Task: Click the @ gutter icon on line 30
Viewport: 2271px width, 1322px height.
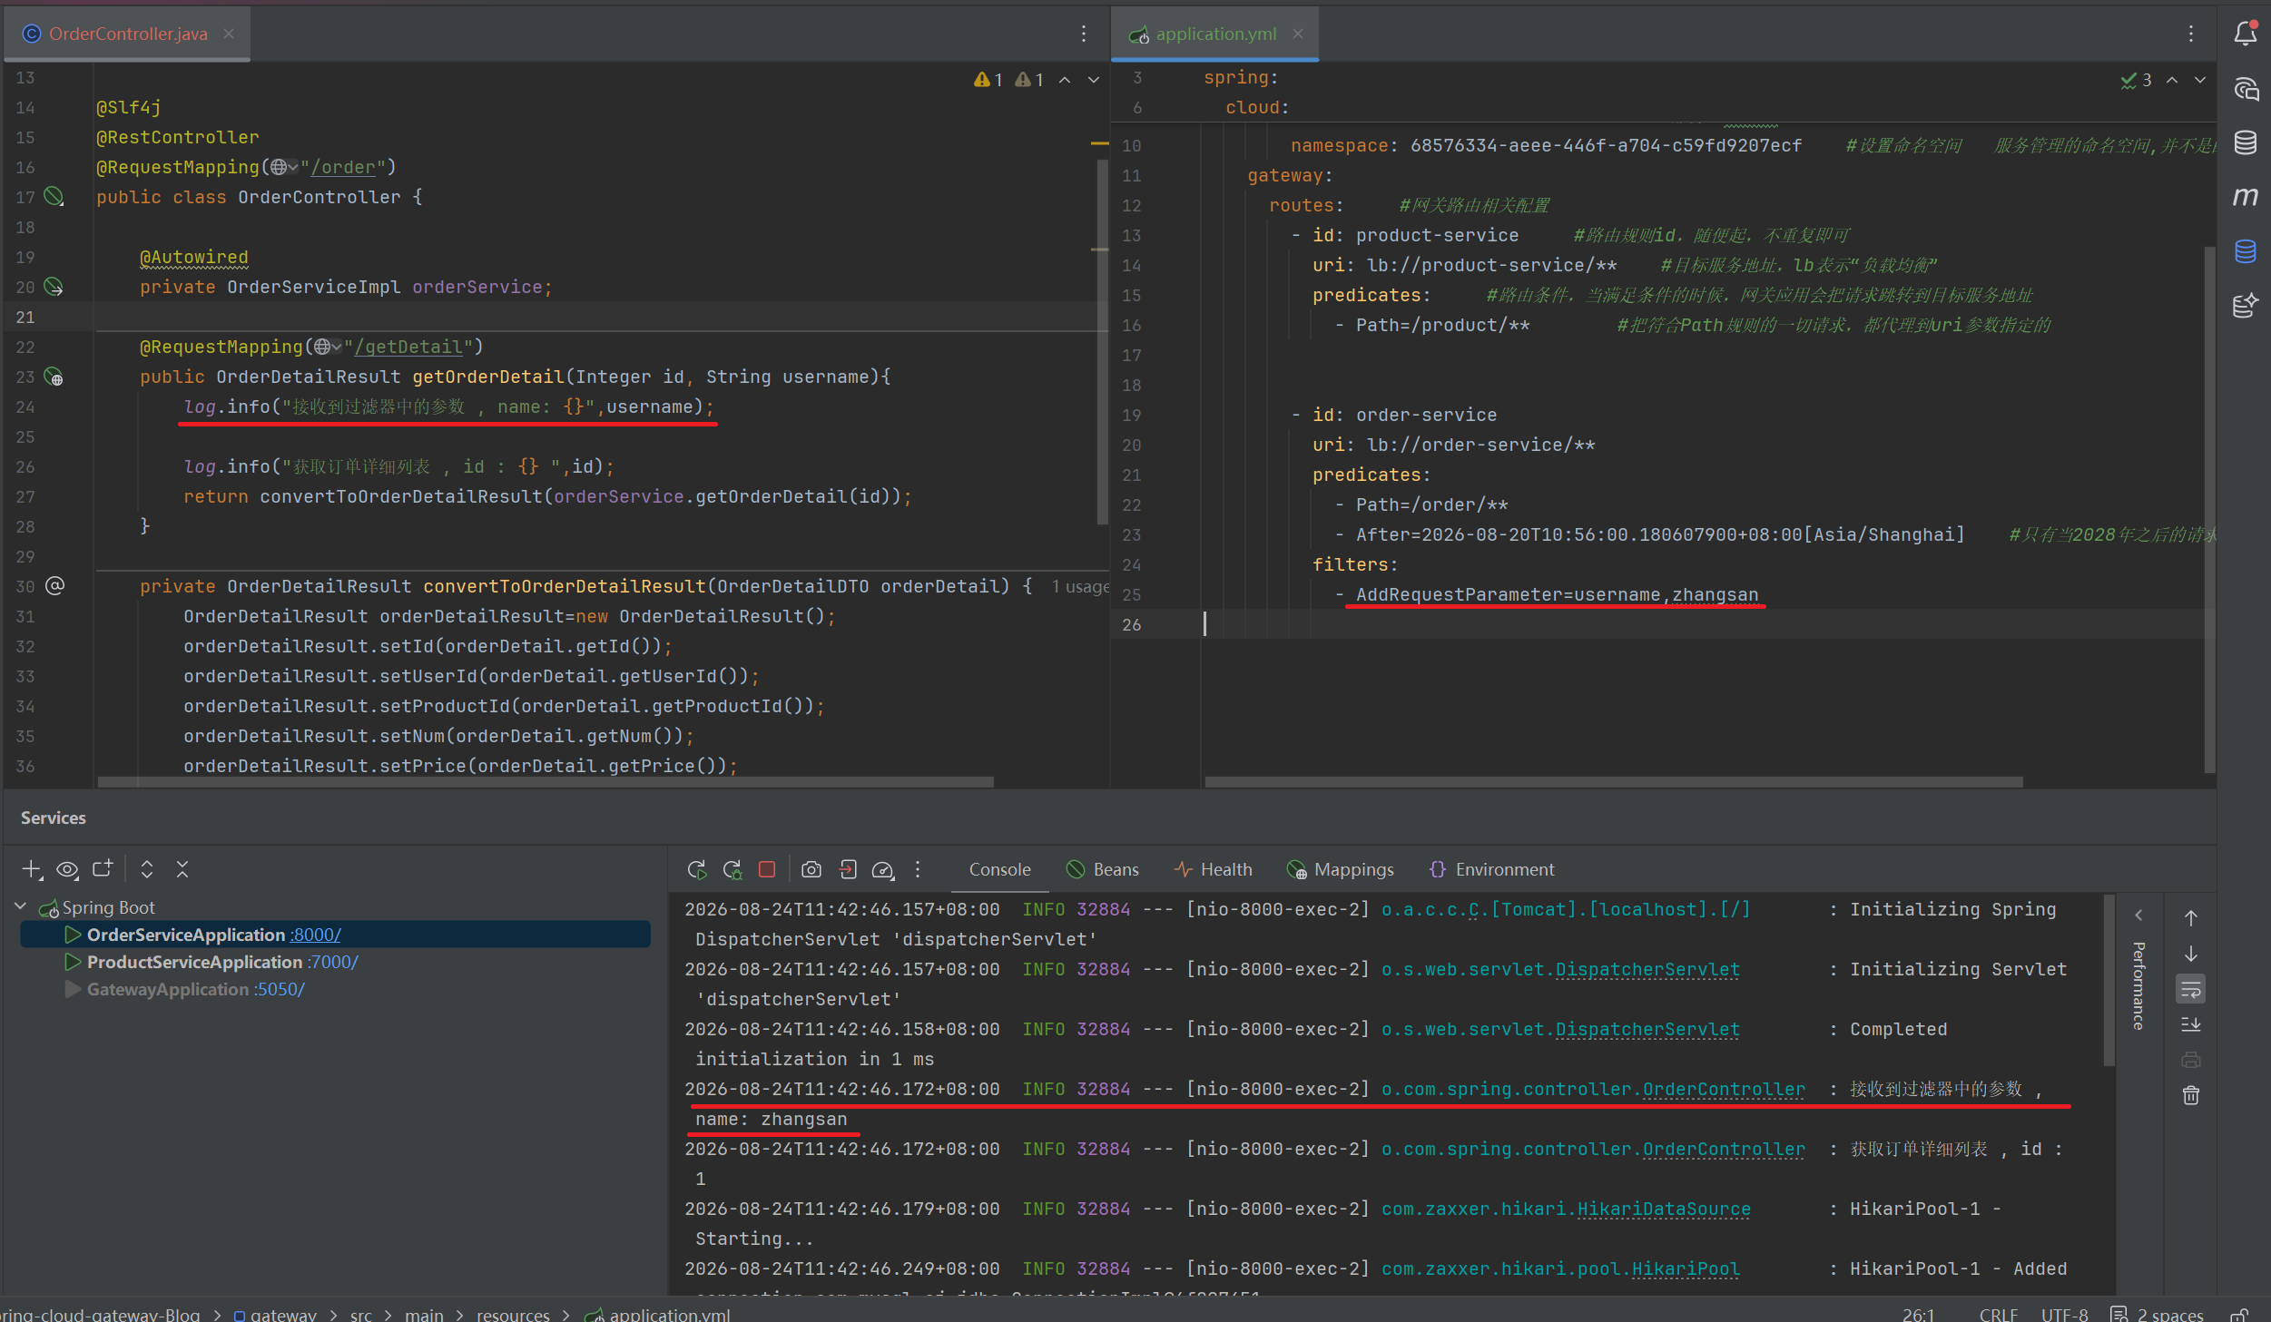Action: click(x=54, y=586)
